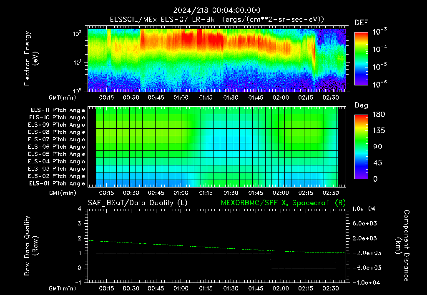Click the Raw Data Quality (Raw) axis label
This screenshot has height=295, width=427.
pos(31,246)
